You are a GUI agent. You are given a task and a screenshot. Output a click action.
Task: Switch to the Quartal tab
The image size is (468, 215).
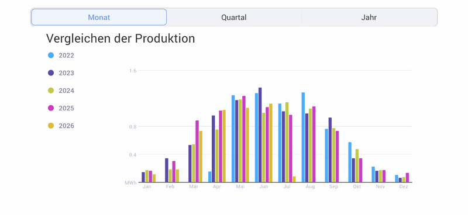233,18
